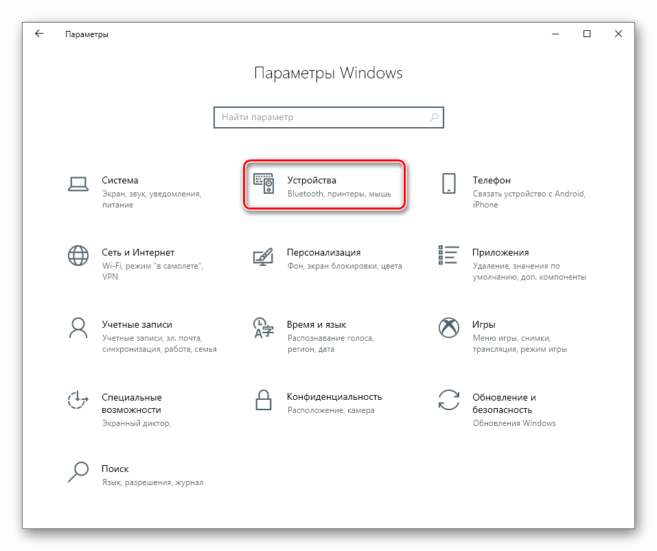Viewport: 657px width, 551px height.
Task: Click the 'Экран, звук, уведомления, питание' description
Action: coord(152,199)
